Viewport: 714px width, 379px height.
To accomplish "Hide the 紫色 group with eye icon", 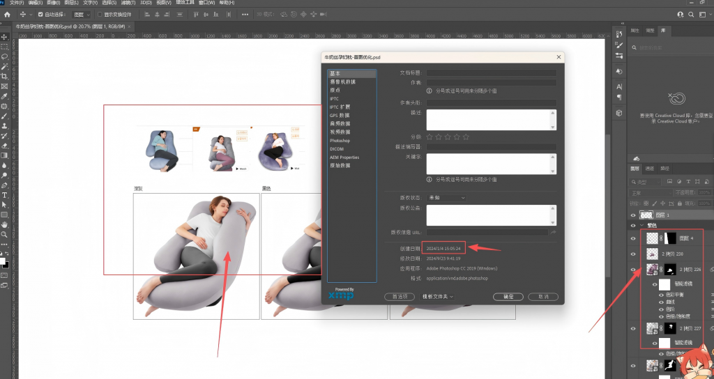I will (633, 225).
